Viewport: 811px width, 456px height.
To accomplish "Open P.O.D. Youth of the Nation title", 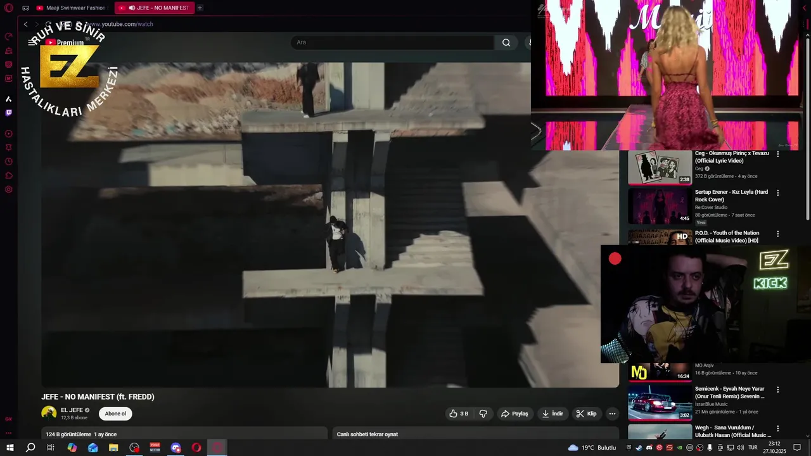I will (727, 237).
